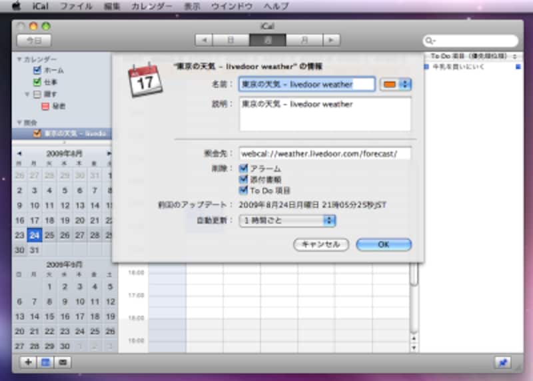Viewport: 533px width, 381px height.
Task: Go to next period with right arrow
Action: pos(330,40)
